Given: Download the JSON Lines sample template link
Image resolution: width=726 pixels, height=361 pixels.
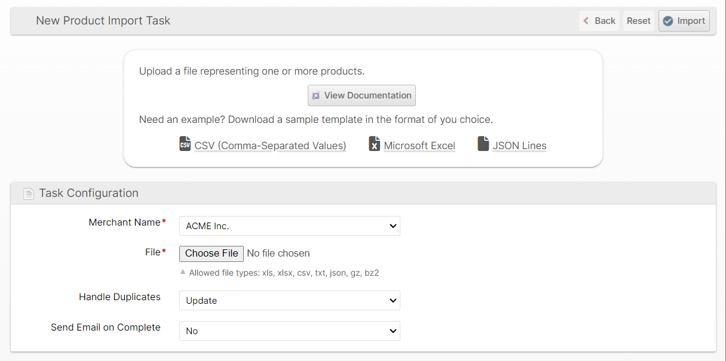Looking at the screenshot, I should pos(519,146).
